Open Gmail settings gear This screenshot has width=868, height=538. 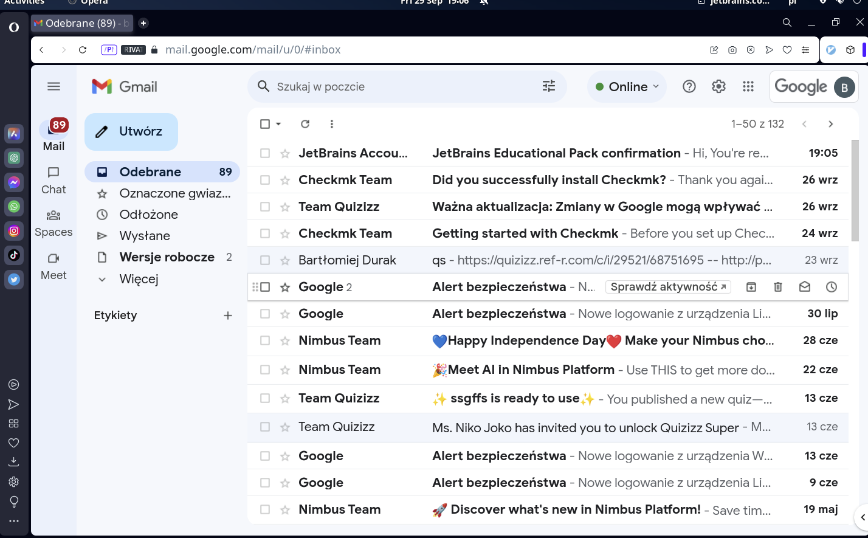[x=718, y=86]
